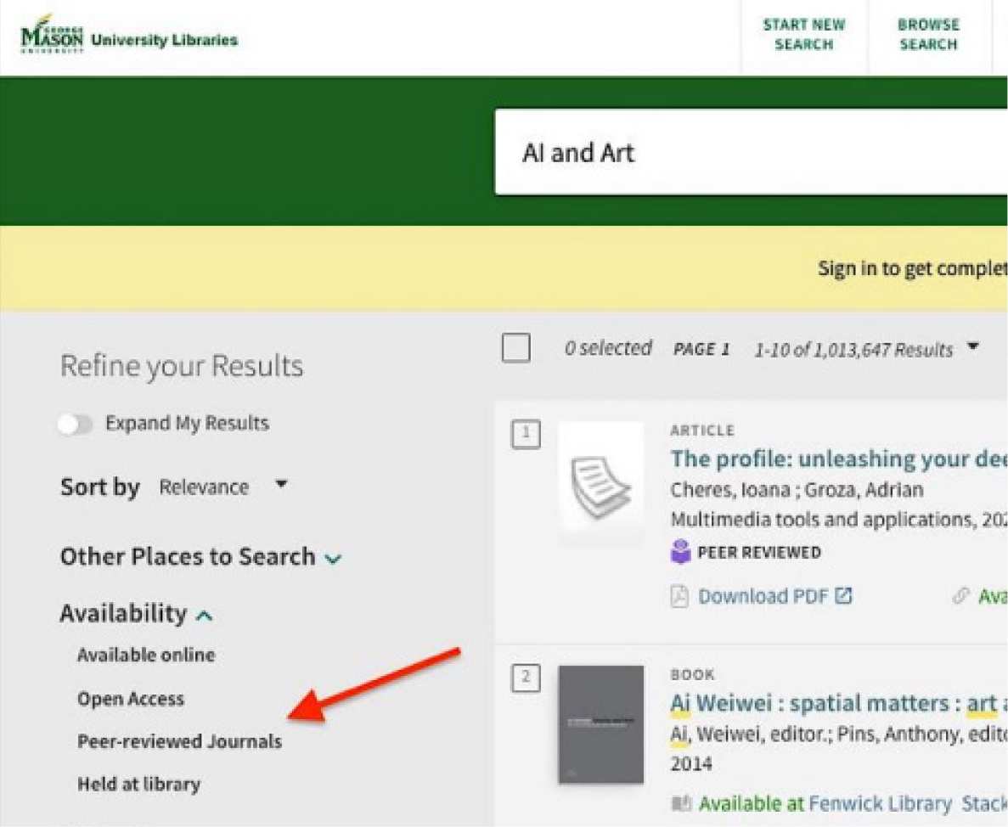Filter by Open Access
Screen dimensions: 1008x827
[x=131, y=699]
